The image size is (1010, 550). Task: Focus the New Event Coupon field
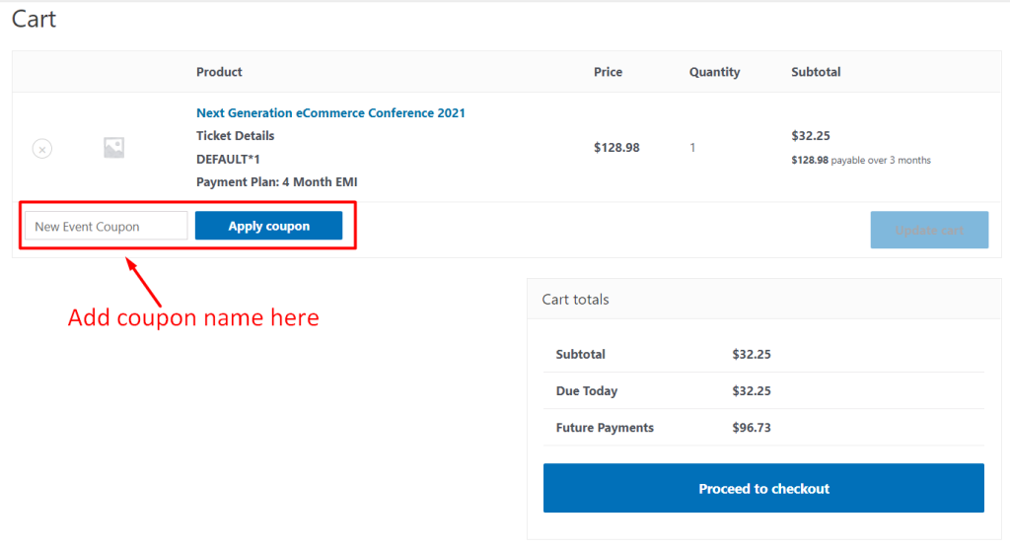coord(107,226)
